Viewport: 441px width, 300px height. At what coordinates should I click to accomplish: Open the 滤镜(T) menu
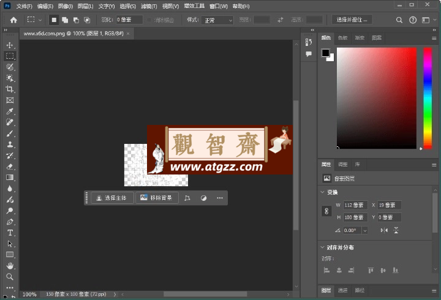[149, 6]
